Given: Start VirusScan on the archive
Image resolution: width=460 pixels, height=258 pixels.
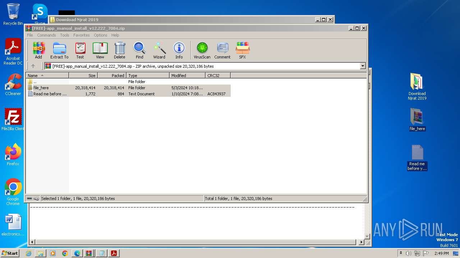Looking at the screenshot, I should click(202, 51).
